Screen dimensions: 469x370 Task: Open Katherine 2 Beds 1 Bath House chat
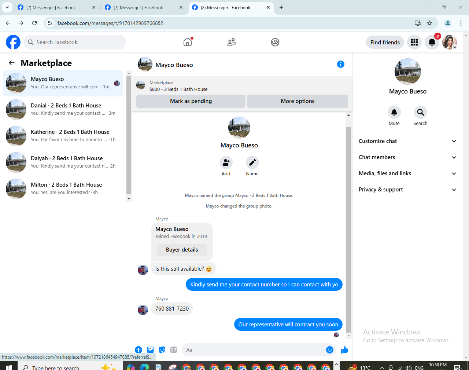pos(63,136)
